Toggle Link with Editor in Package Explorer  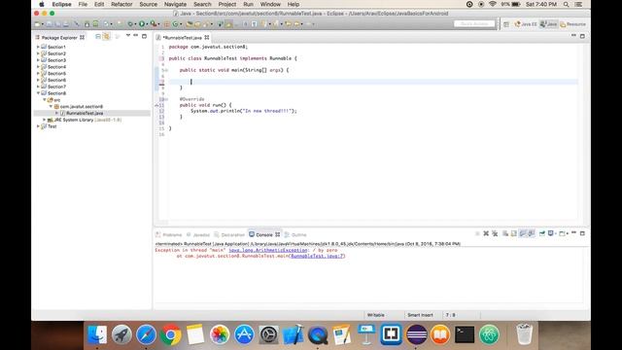tap(106, 37)
